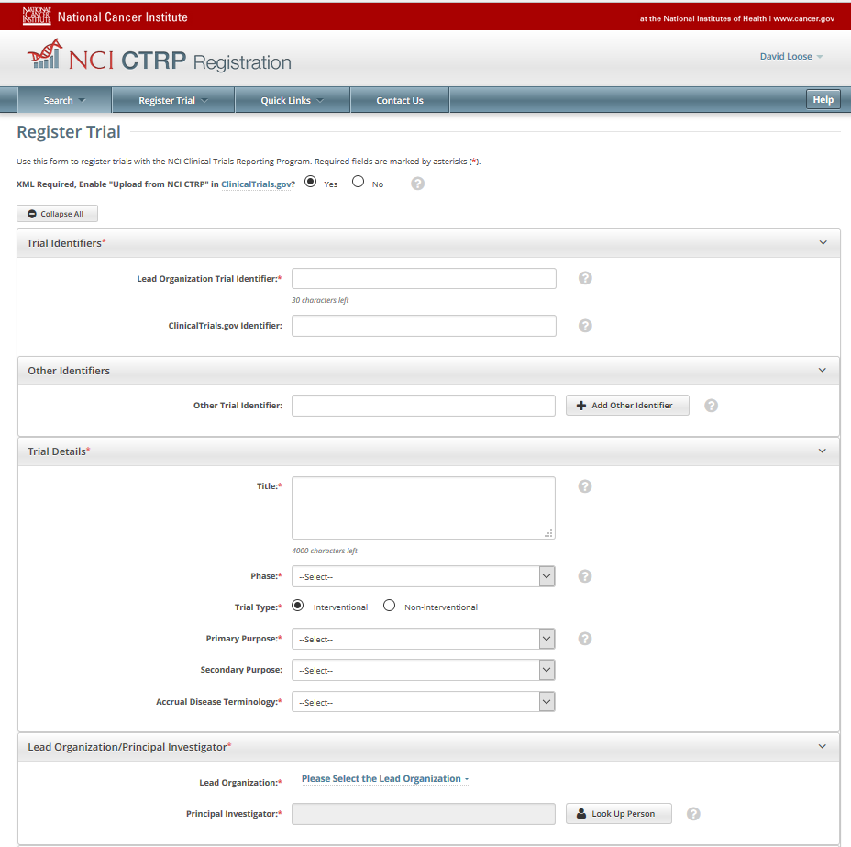The image size is (851, 847).
Task: Click help icon beside Primary Purpose dropdown
Action: coord(585,639)
